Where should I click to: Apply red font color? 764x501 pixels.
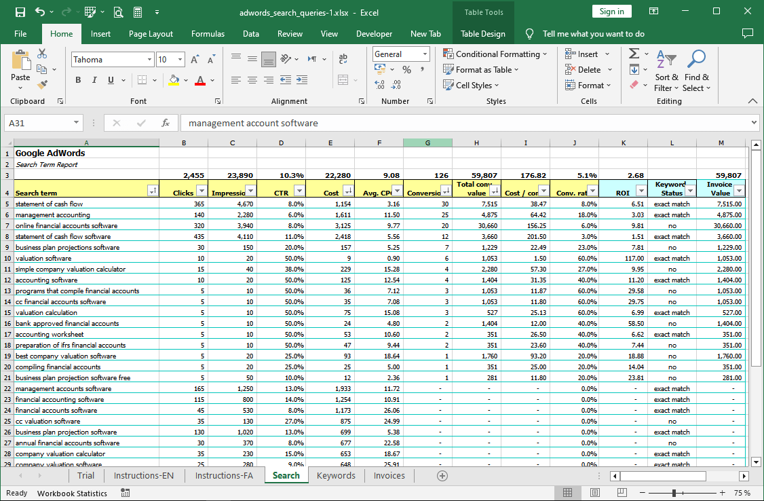[x=199, y=80]
